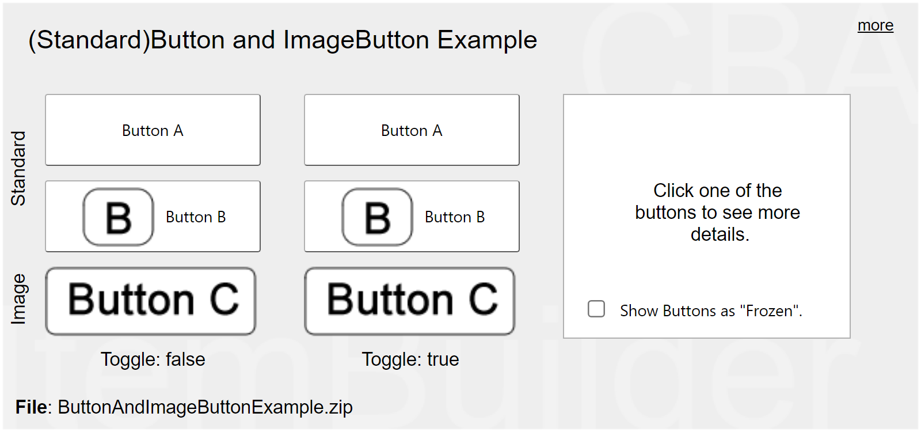This screenshot has width=921, height=432.
Task: Click the '(Standard)Button and ImageButton Example' heading
Action: (283, 40)
